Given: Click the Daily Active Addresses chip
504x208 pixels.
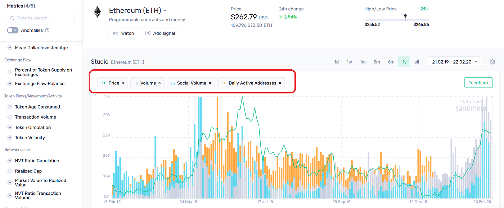Looking at the screenshot, I should click(251, 83).
